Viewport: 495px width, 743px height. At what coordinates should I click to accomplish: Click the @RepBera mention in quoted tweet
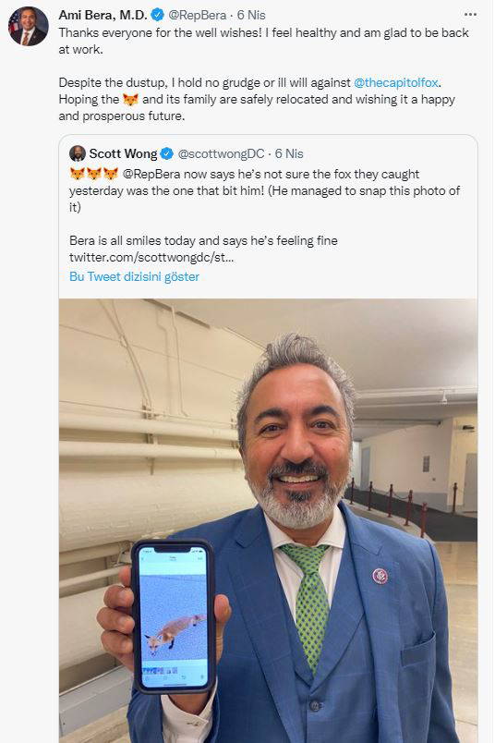click(151, 175)
